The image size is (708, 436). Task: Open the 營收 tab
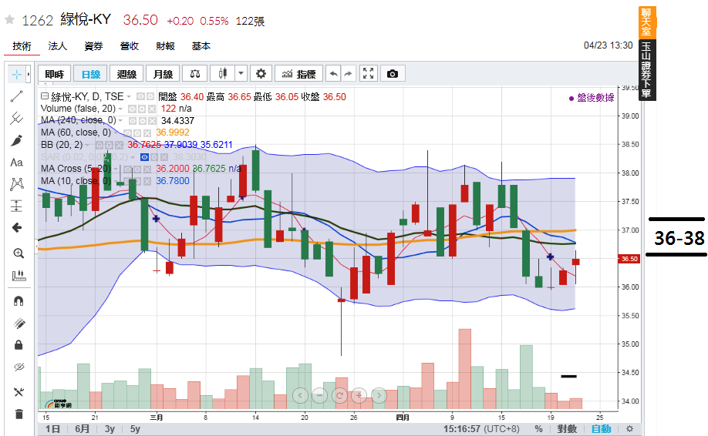pyautogui.click(x=129, y=46)
